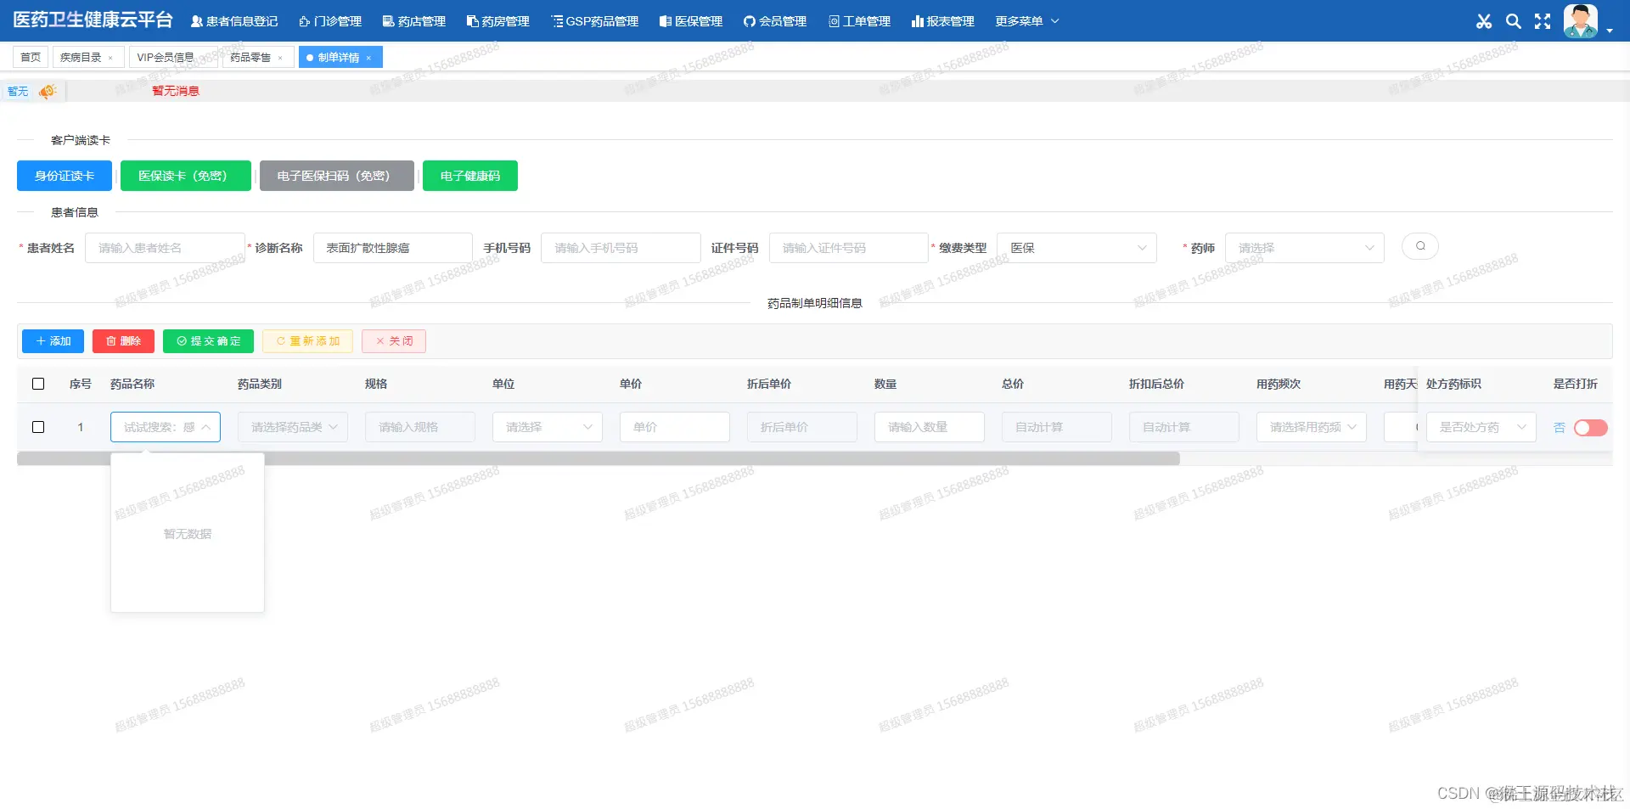This screenshot has height=809, width=1630.
Task: Expand the 更多菜单 dropdown
Action: (x=1026, y=21)
